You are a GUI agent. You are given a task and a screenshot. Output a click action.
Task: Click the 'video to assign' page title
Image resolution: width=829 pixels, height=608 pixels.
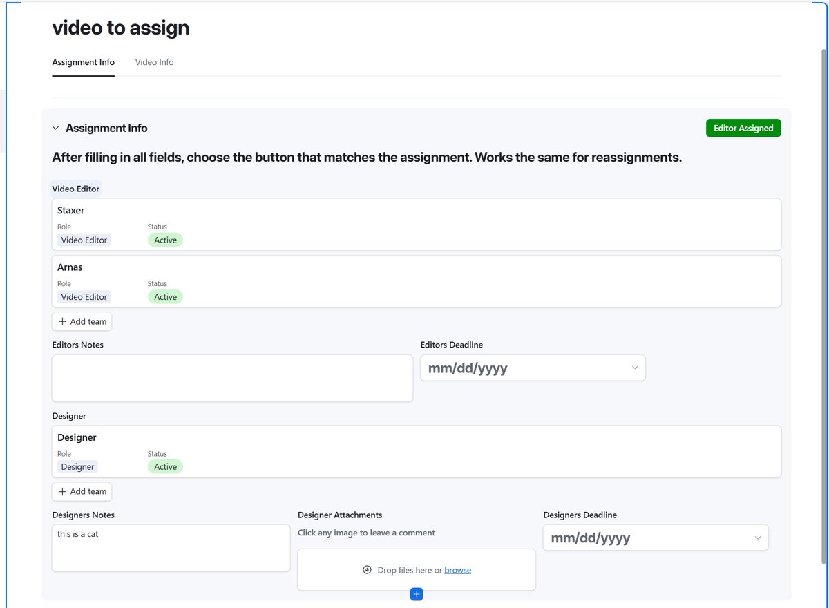pos(121,28)
